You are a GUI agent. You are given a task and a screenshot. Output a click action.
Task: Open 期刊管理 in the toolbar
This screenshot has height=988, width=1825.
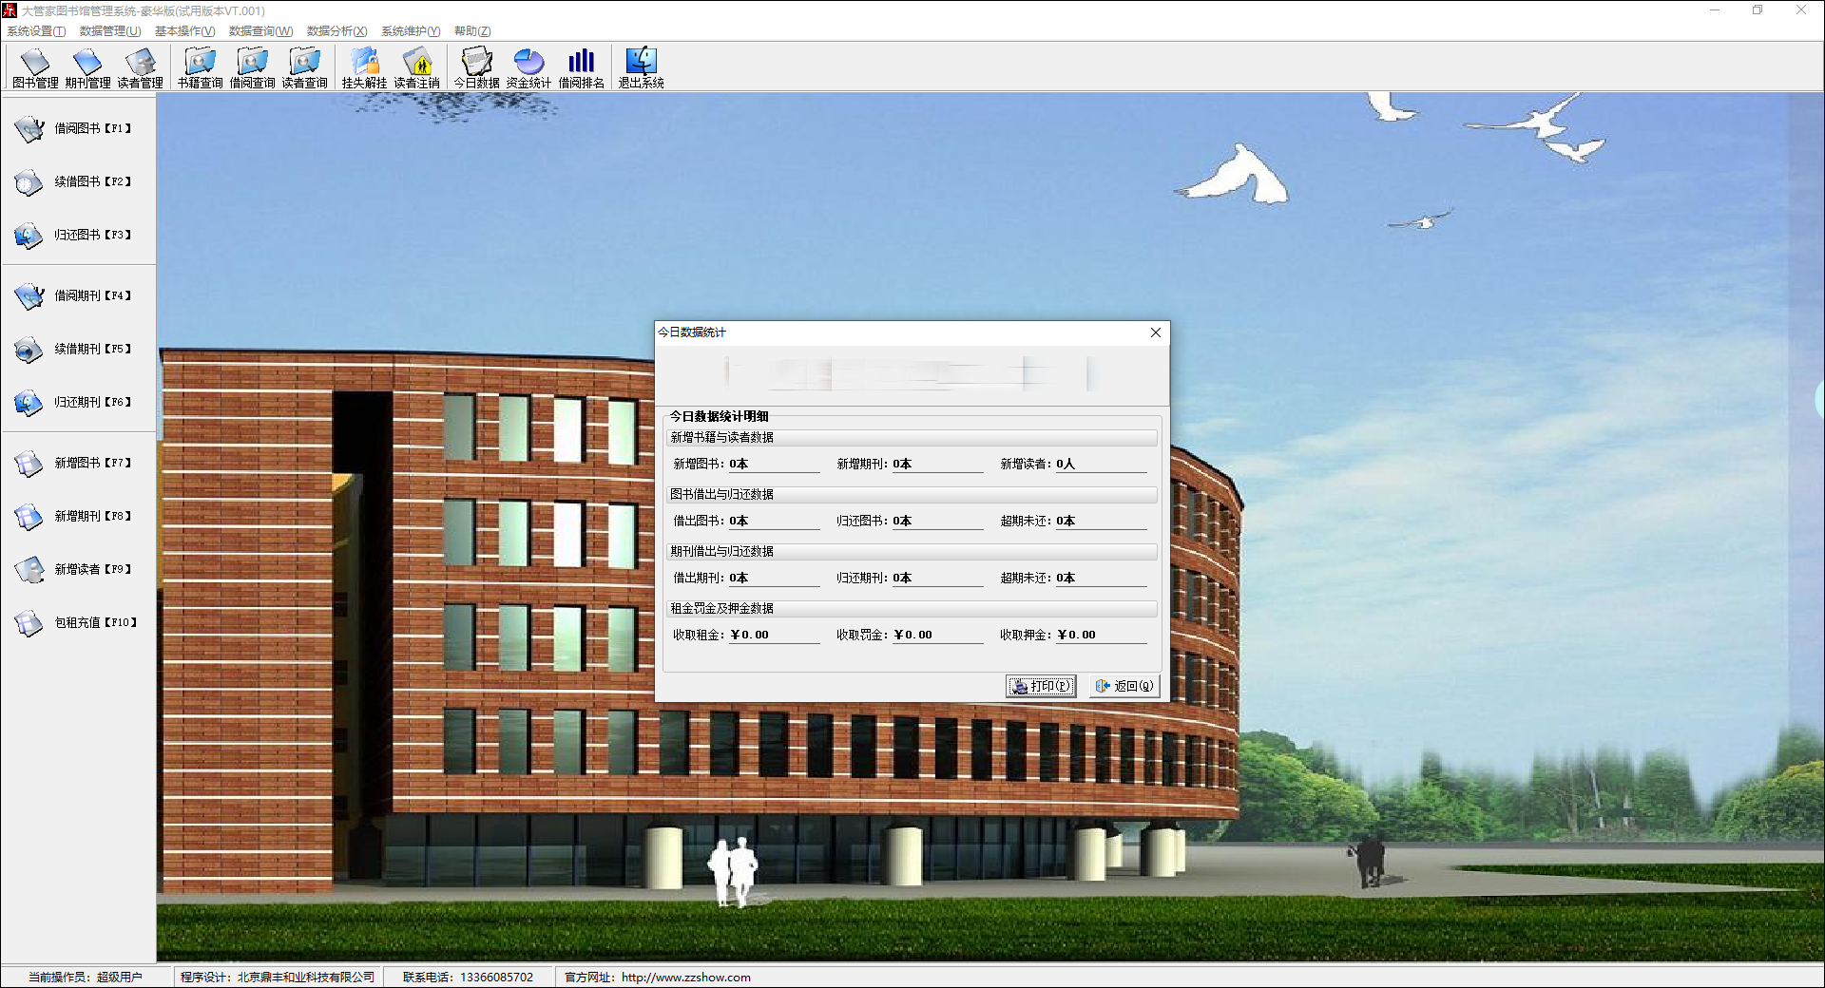(x=87, y=68)
